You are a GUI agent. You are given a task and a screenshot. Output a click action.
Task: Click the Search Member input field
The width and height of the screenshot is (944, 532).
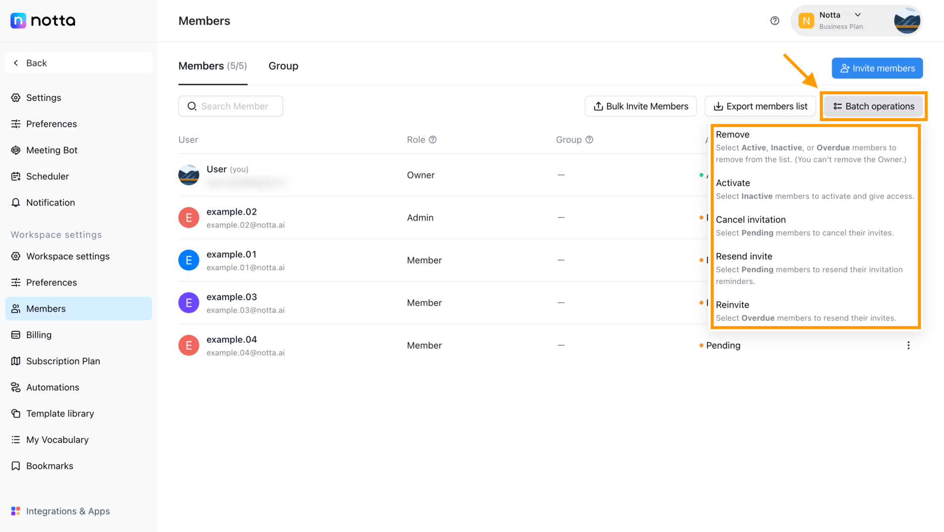(x=231, y=106)
